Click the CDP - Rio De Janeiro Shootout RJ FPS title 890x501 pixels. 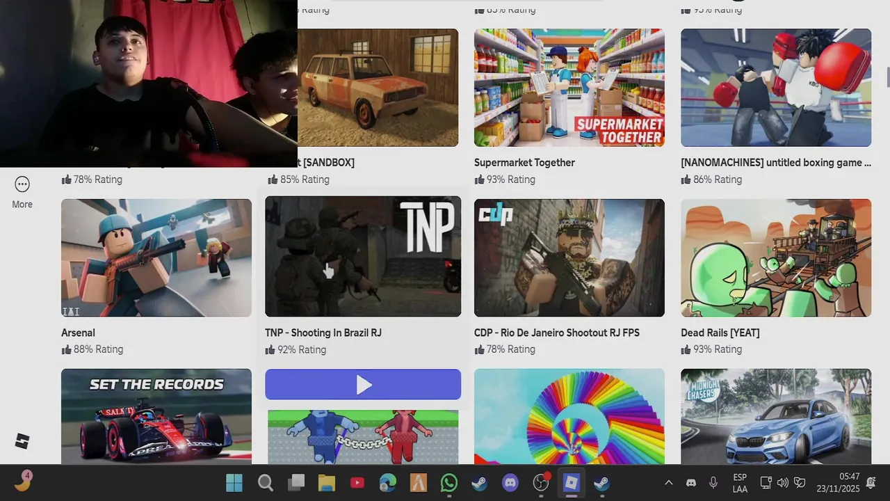pyautogui.click(x=557, y=333)
